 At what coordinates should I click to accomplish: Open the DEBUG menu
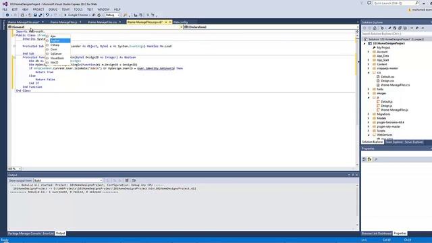point(53,9)
